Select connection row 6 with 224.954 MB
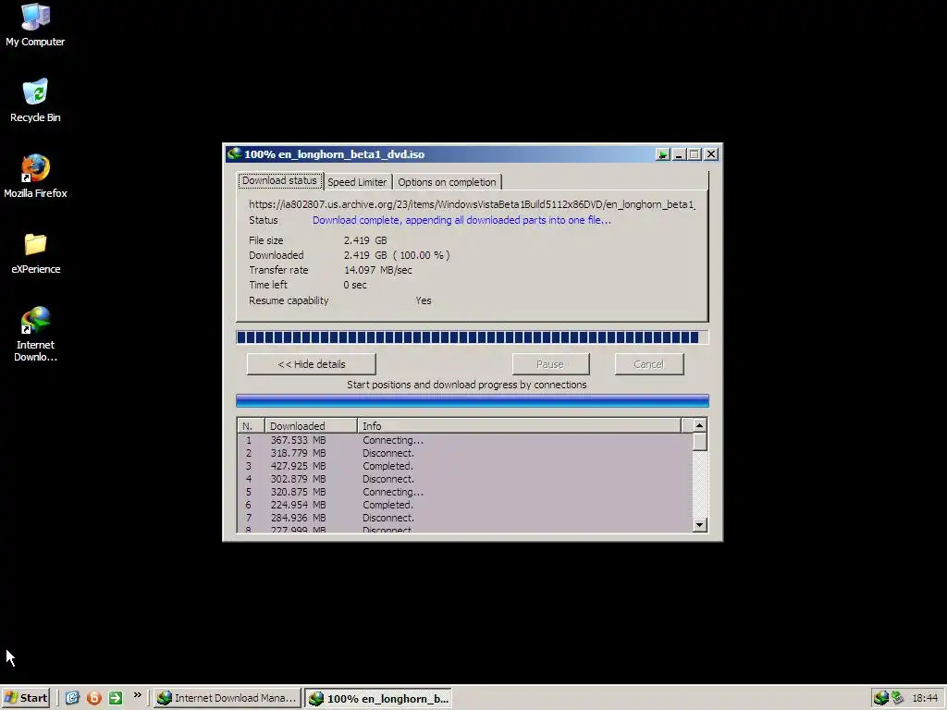The height and width of the screenshot is (710, 947). (464, 505)
